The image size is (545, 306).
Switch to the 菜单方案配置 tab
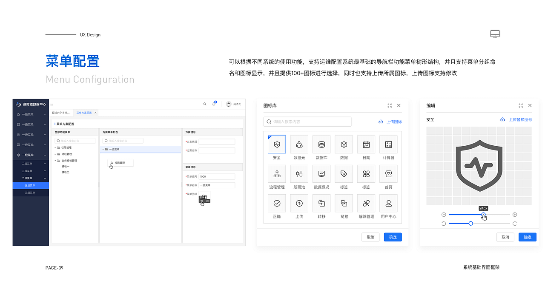pos(84,113)
